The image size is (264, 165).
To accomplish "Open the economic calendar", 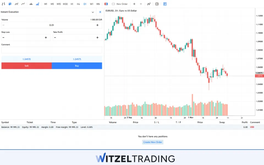I will click(x=157, y=4).
